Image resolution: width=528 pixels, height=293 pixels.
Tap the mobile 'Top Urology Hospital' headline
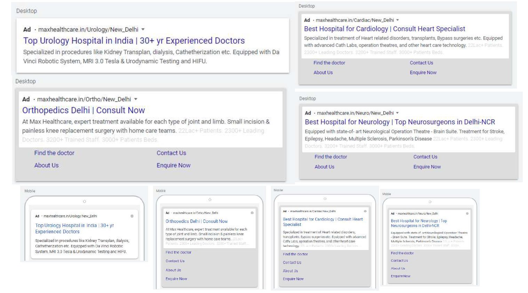74,228
